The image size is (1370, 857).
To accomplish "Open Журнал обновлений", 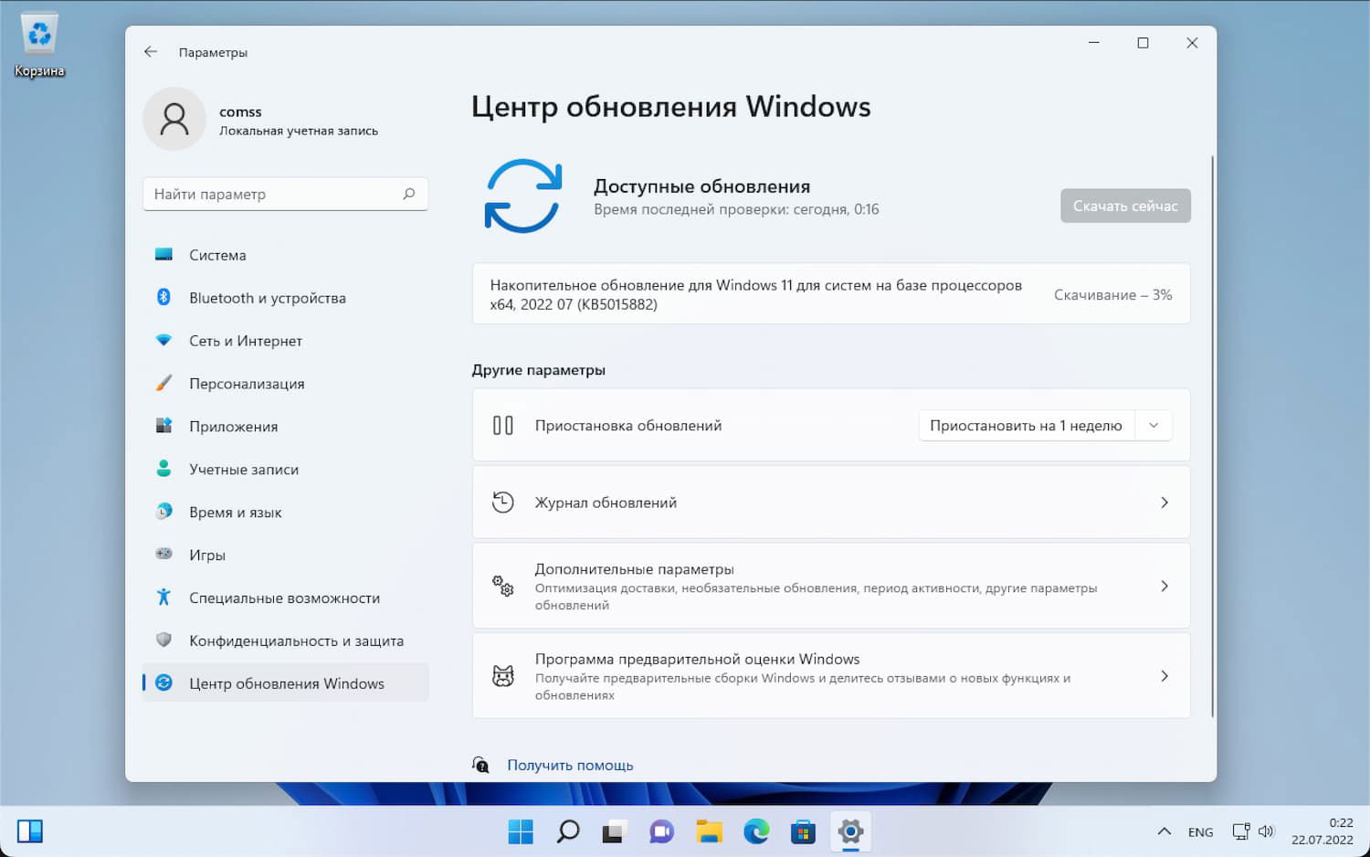I will click(x=831, y=502).
